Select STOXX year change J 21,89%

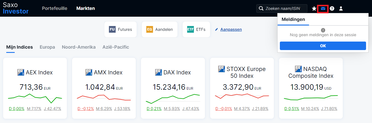point(260,109)
